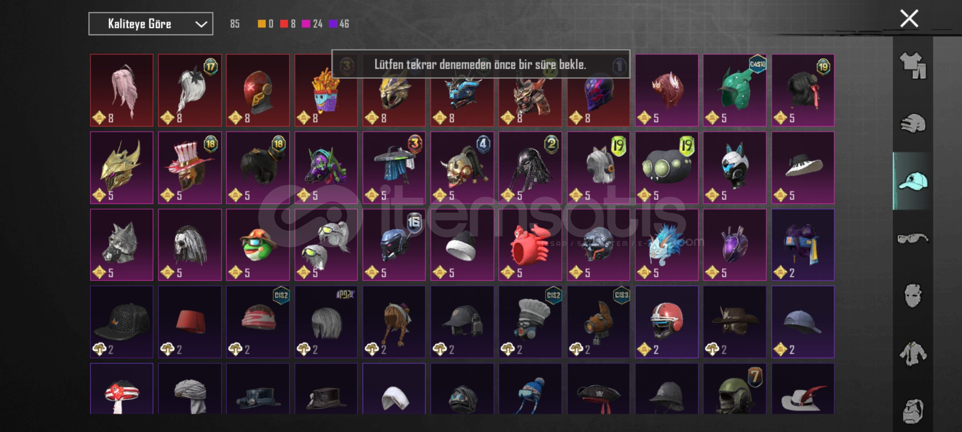Select the green armored helmet CMS10 item
Viewport: 962px width, 432px height.
(x=735, y=90)
